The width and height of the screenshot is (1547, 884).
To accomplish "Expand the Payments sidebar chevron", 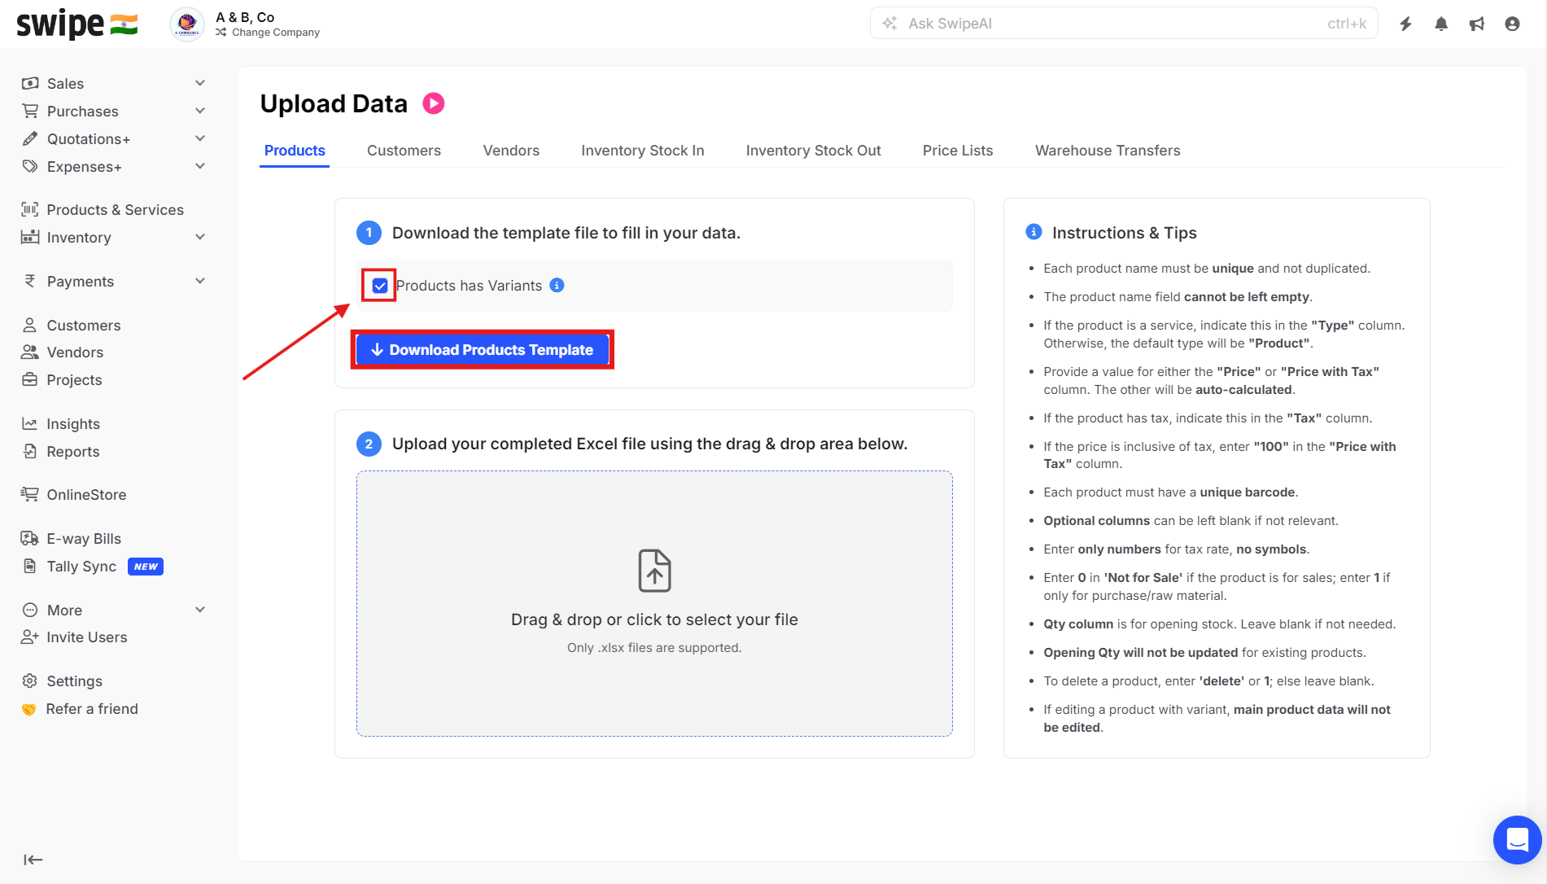I will pyautogui.click(x=200, y=281).
